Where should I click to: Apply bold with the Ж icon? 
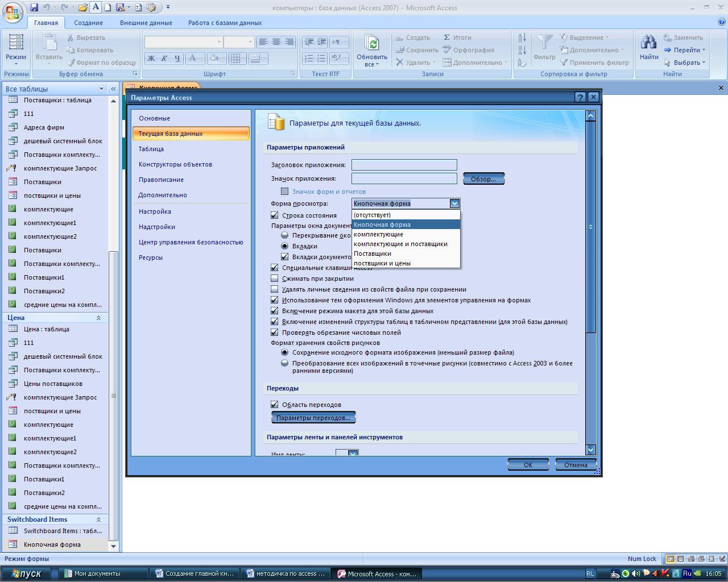[x=151, y=58]
